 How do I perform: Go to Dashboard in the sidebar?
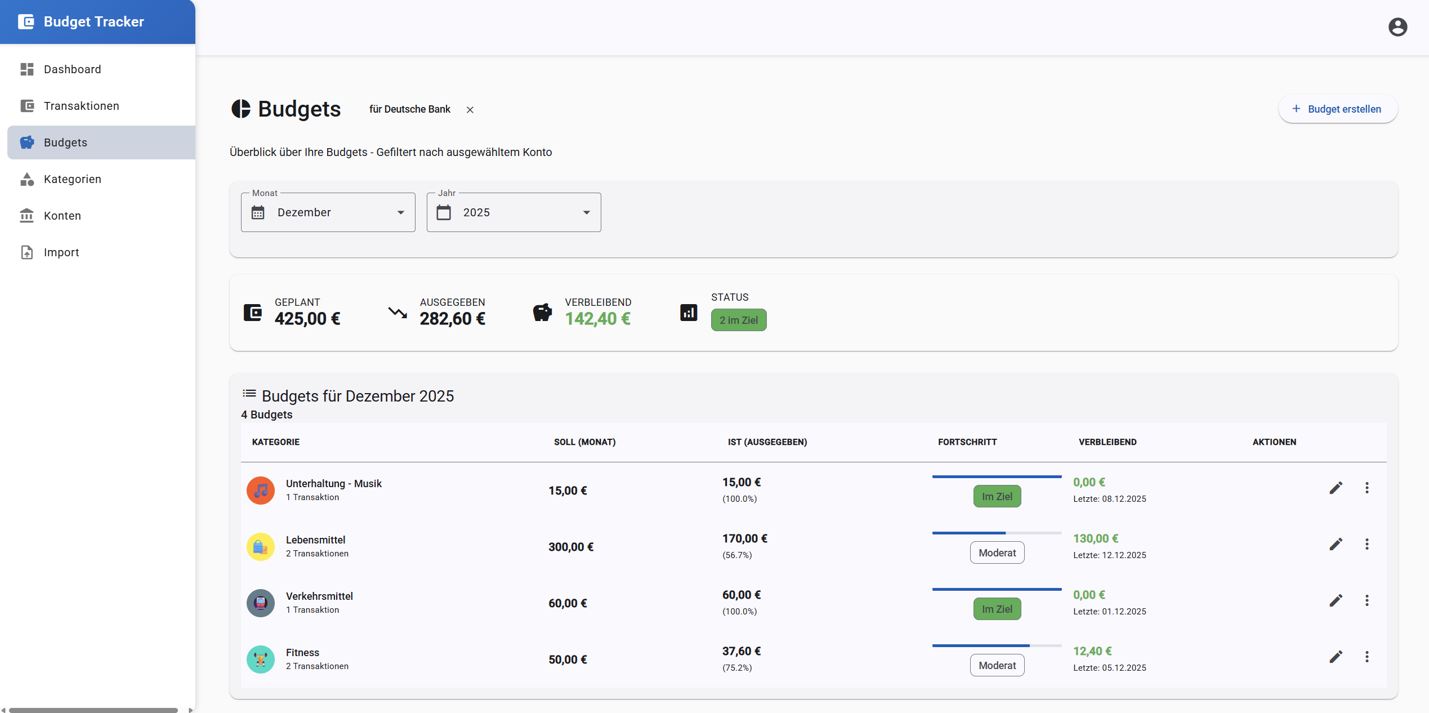(x=101, y=69)
